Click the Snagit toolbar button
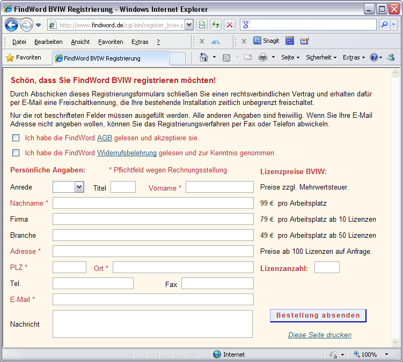This screenshot has height=362, width=403. pos(266,41)
